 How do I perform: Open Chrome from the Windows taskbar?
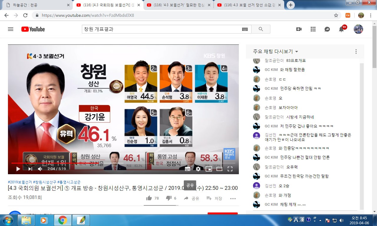[62, 220]
